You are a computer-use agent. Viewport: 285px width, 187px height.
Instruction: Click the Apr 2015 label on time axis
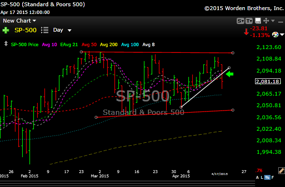coord(181,176)
